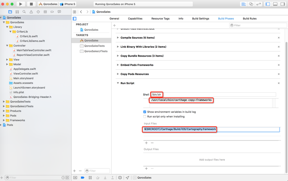
Task: Add an output file to Run Script
Action: tap(146, 168)
